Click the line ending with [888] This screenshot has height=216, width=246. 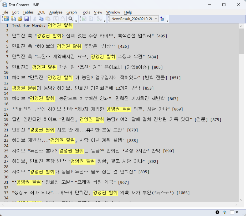[75, 140]
